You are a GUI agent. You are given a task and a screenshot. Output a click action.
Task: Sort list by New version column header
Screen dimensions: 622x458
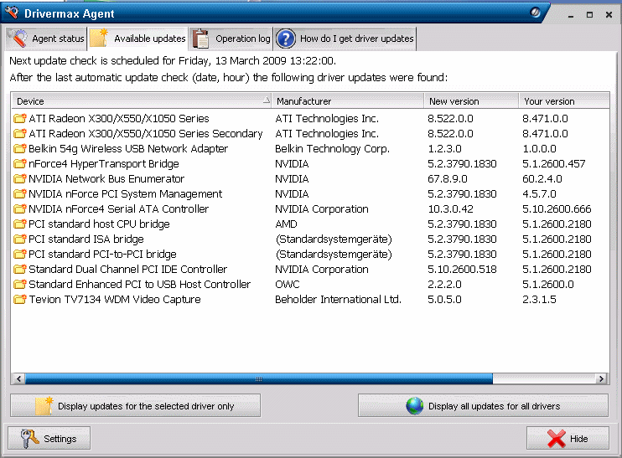coord(471,101)
